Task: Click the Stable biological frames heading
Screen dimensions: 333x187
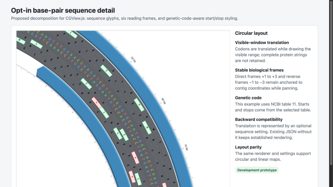Action: coord(259,70)
